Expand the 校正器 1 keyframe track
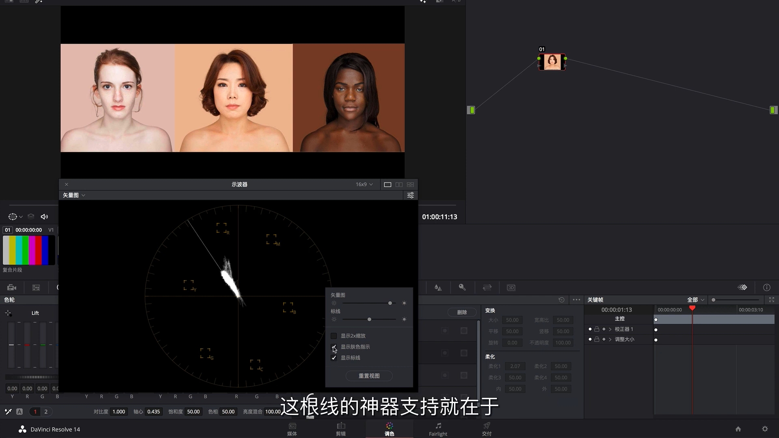The width and height of the screenshot is (779, 438). pyautogui.click(x=610, y=329)
